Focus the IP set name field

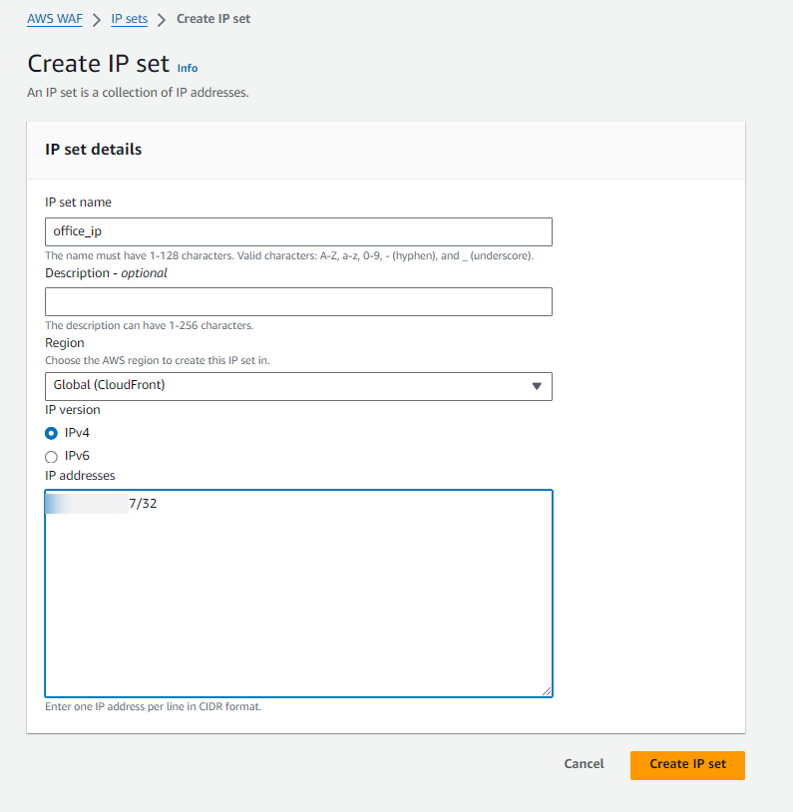pyautogui.click(x=298, y=231)
